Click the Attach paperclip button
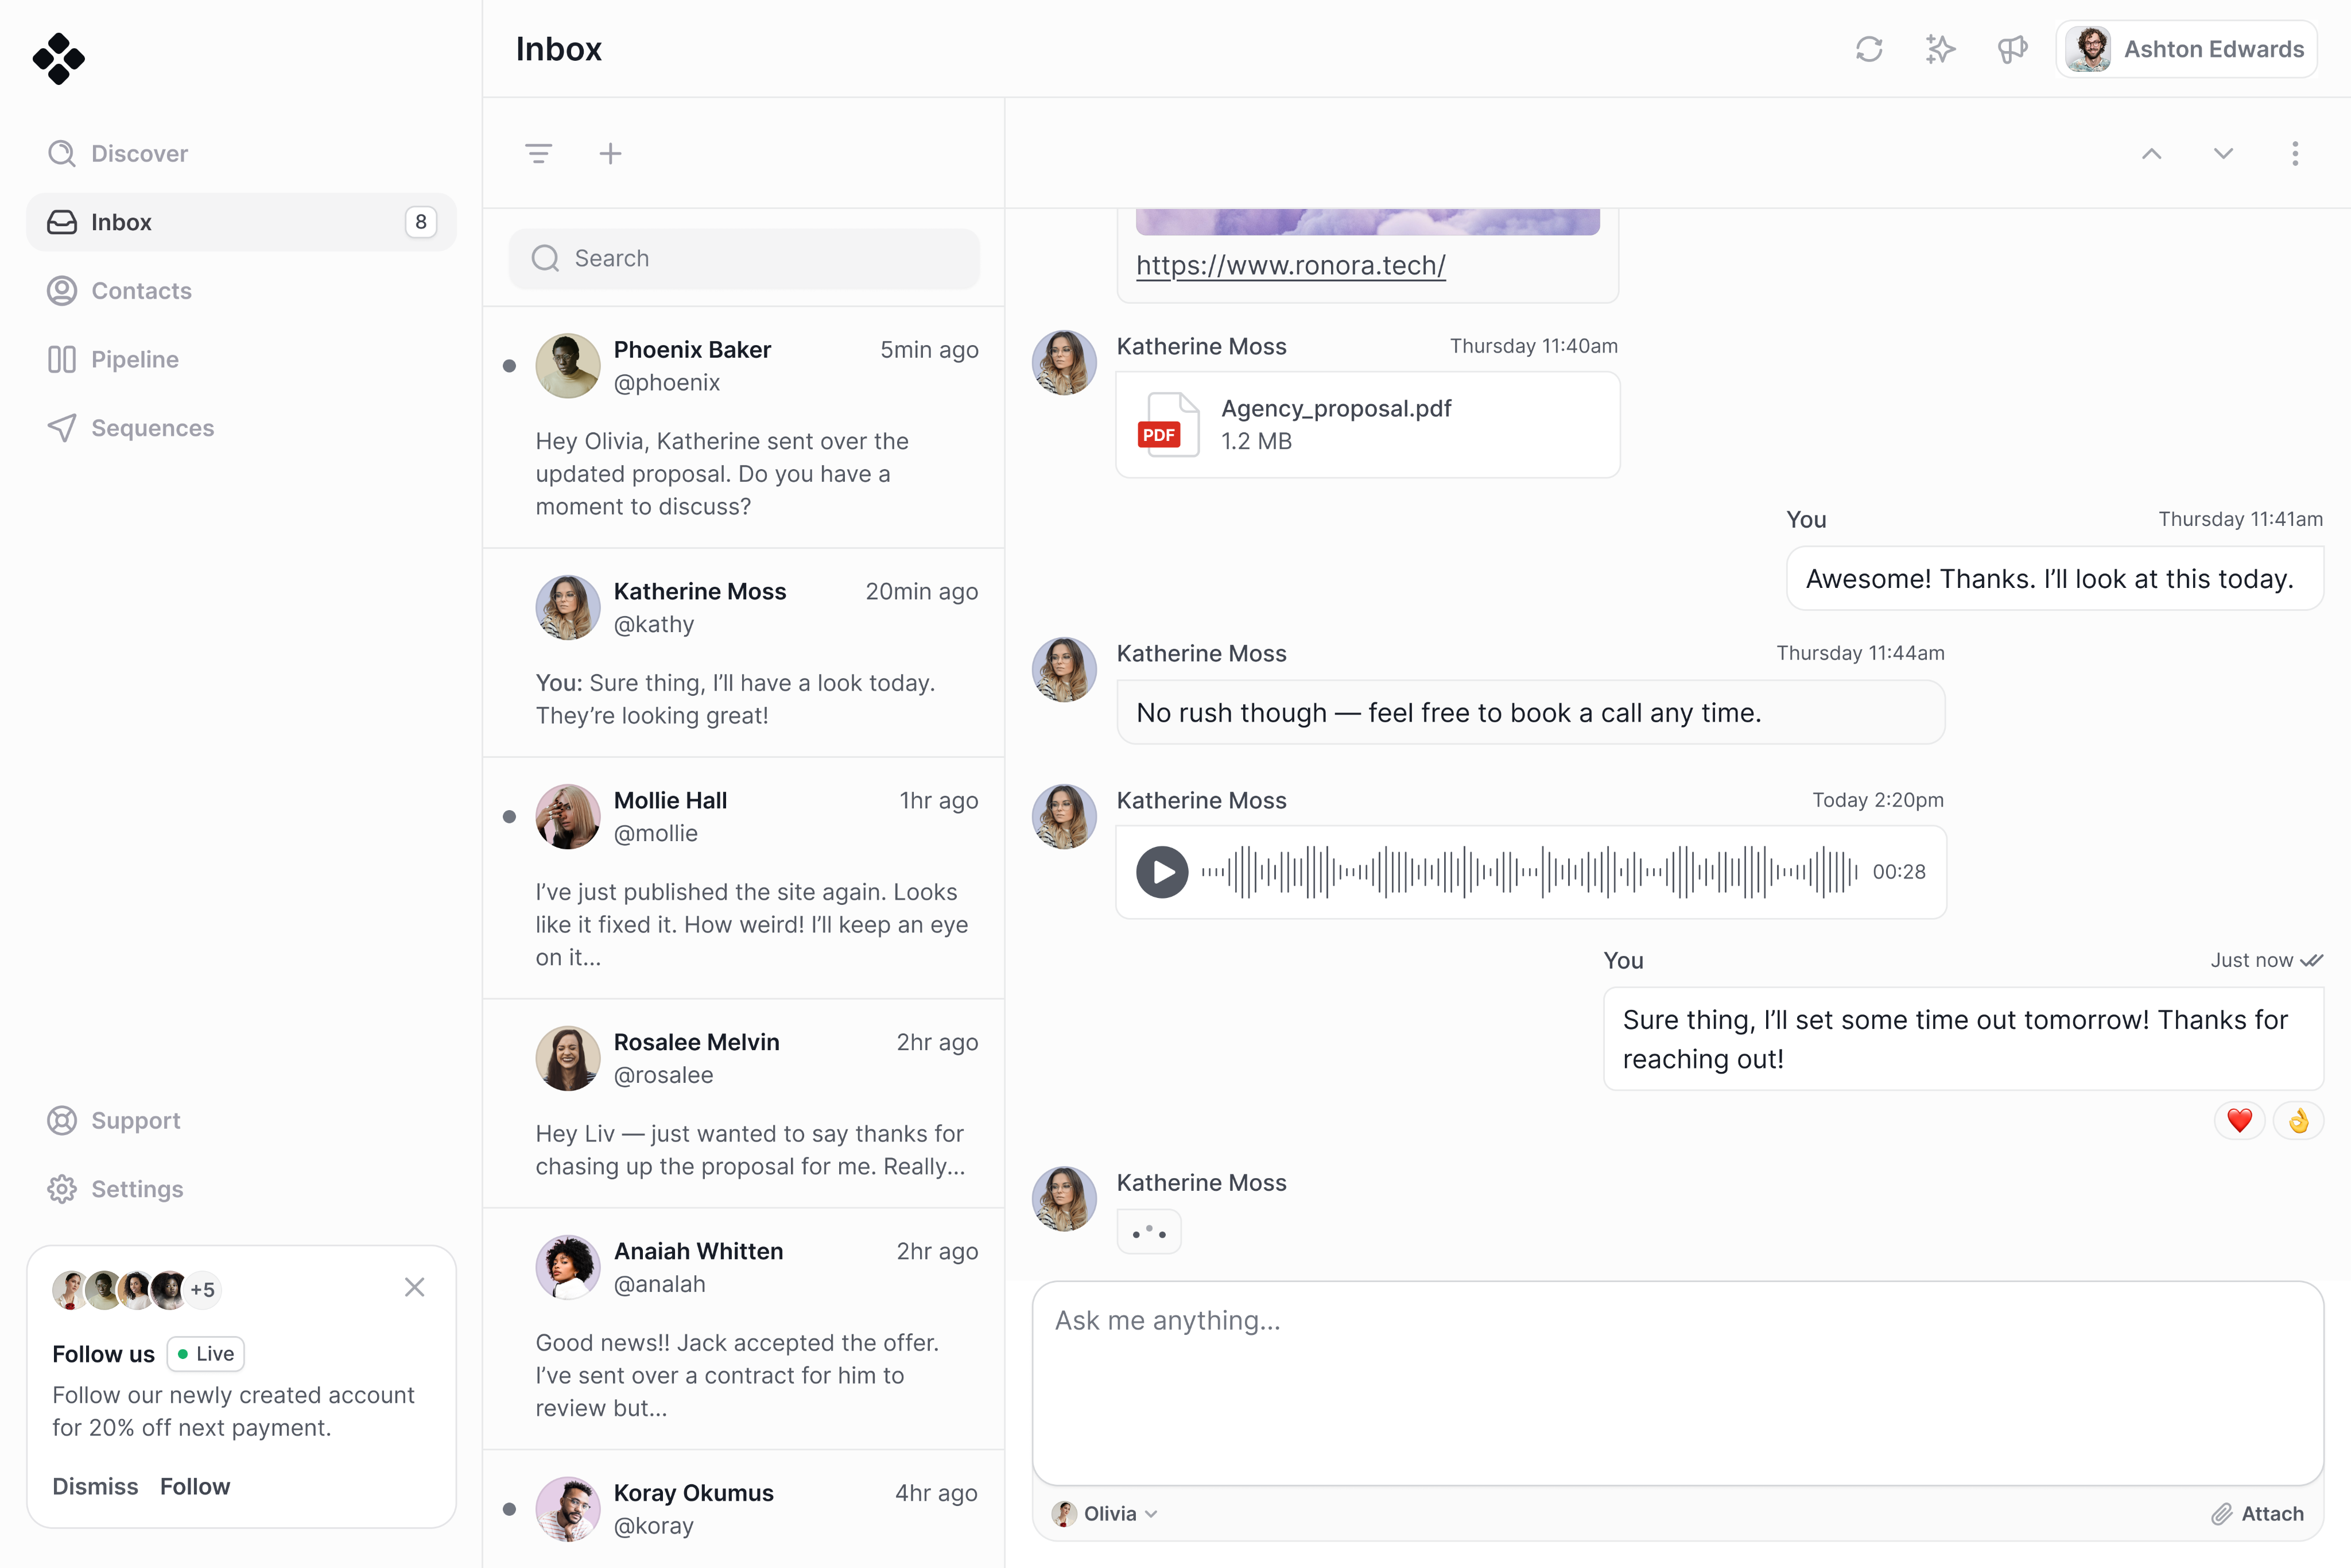Viewport: 2351px width, 1568px height. 2258,1513
